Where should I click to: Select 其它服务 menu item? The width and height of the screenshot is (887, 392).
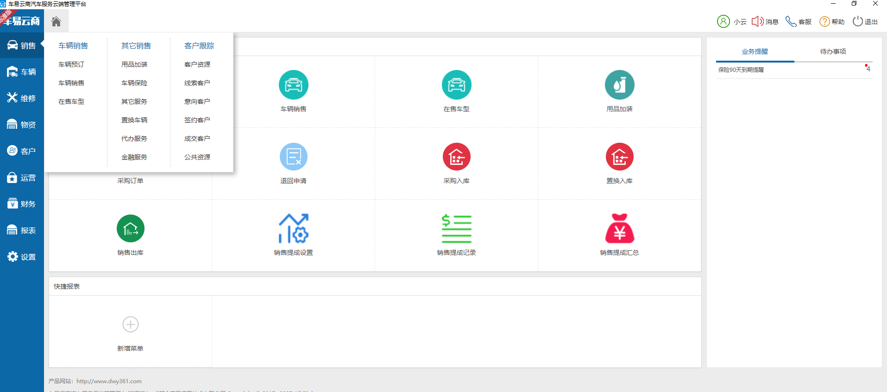click(134, 101)
